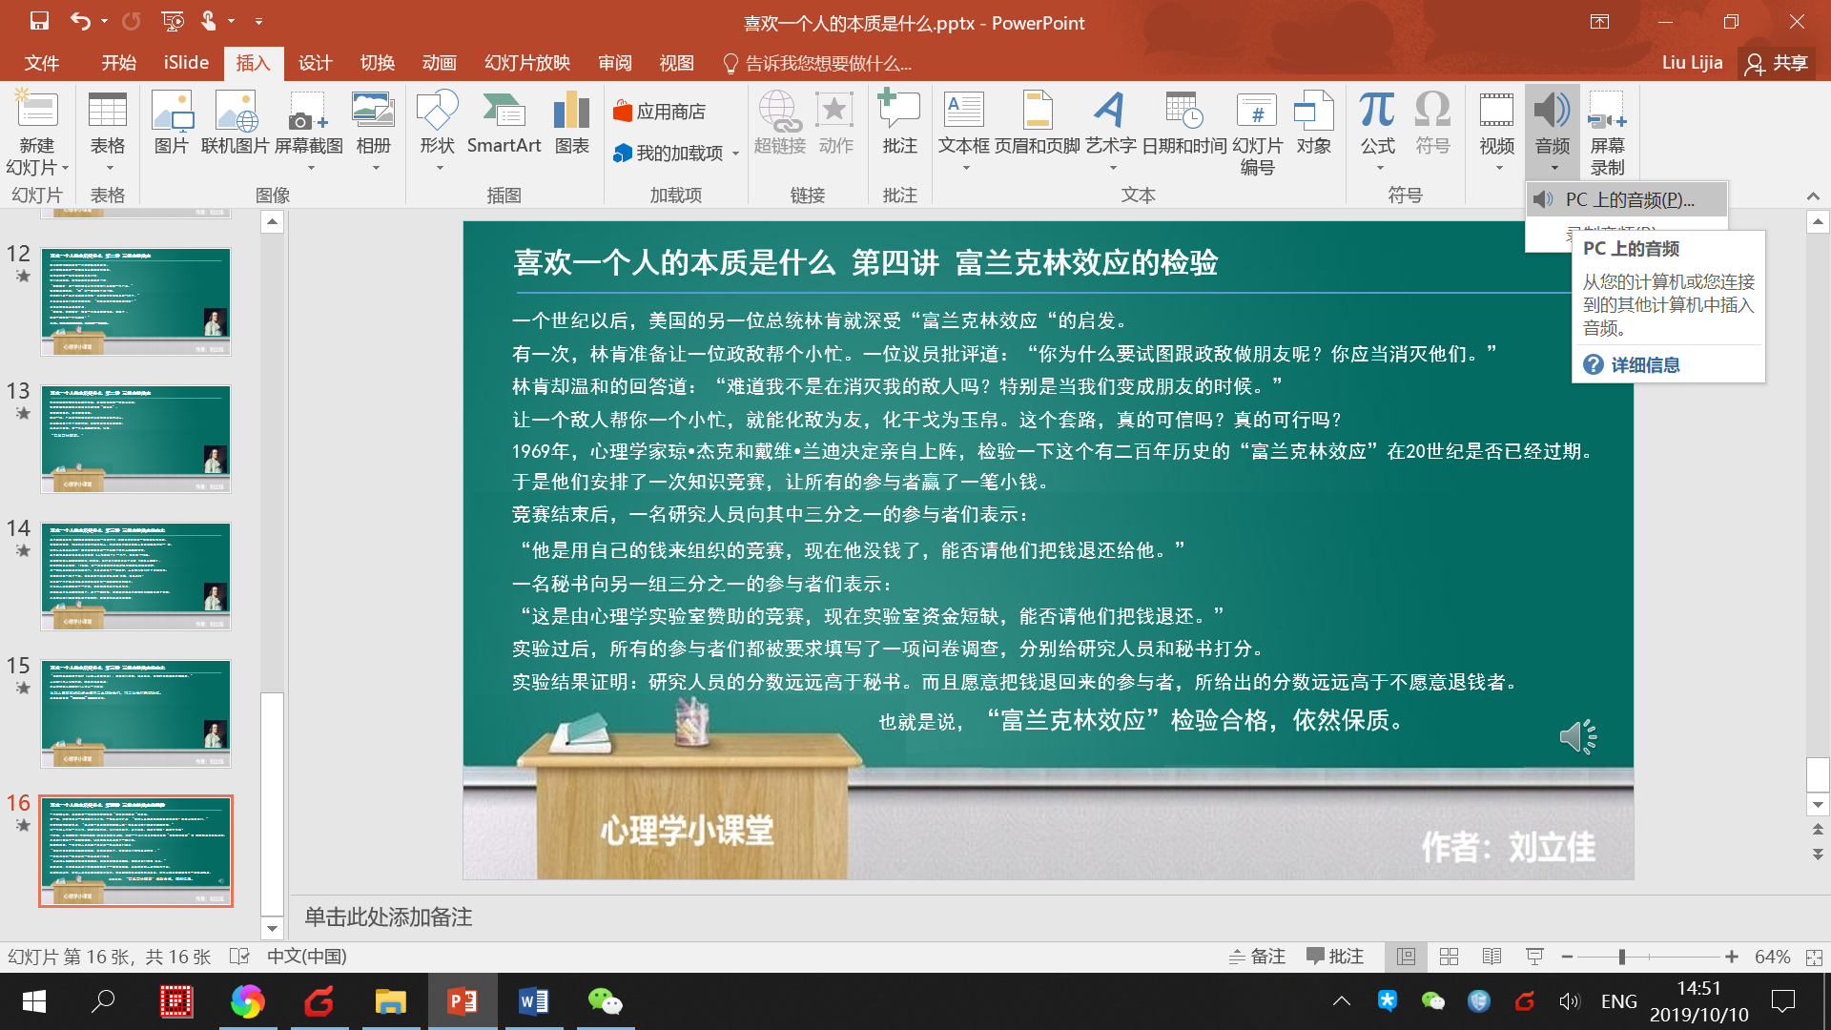Screen dimensions: 1831x1030
Task: Start slideshow from status bar
Action: pyautogui.click(x=1534, y=957)
